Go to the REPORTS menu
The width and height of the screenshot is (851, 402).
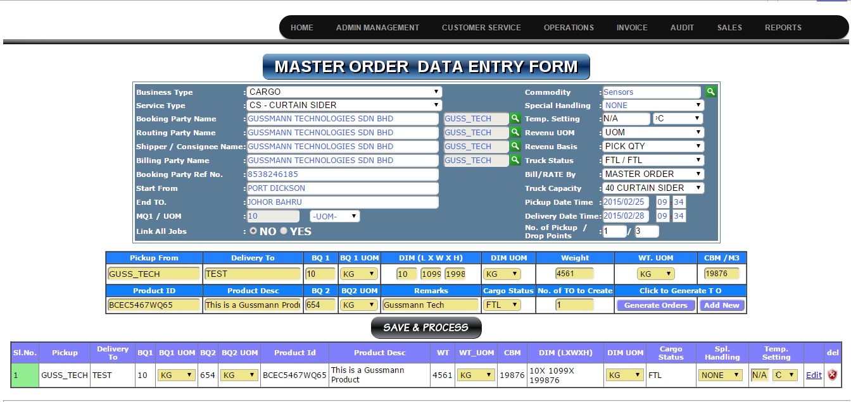pos(783,28)
